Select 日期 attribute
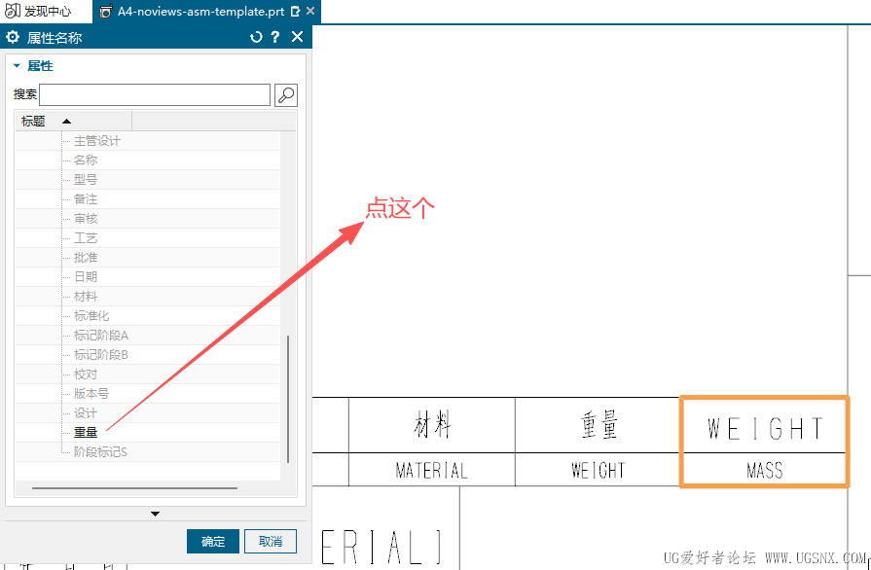871x570 pixels. click(x=86, y=277)
